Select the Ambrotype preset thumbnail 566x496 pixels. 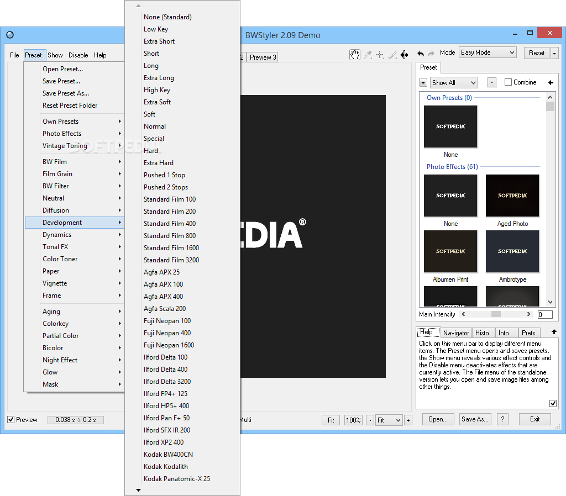point(512,251)
